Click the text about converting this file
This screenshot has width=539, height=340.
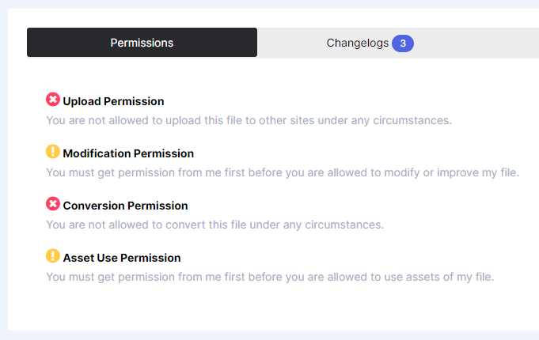click(x=214, y=225)
